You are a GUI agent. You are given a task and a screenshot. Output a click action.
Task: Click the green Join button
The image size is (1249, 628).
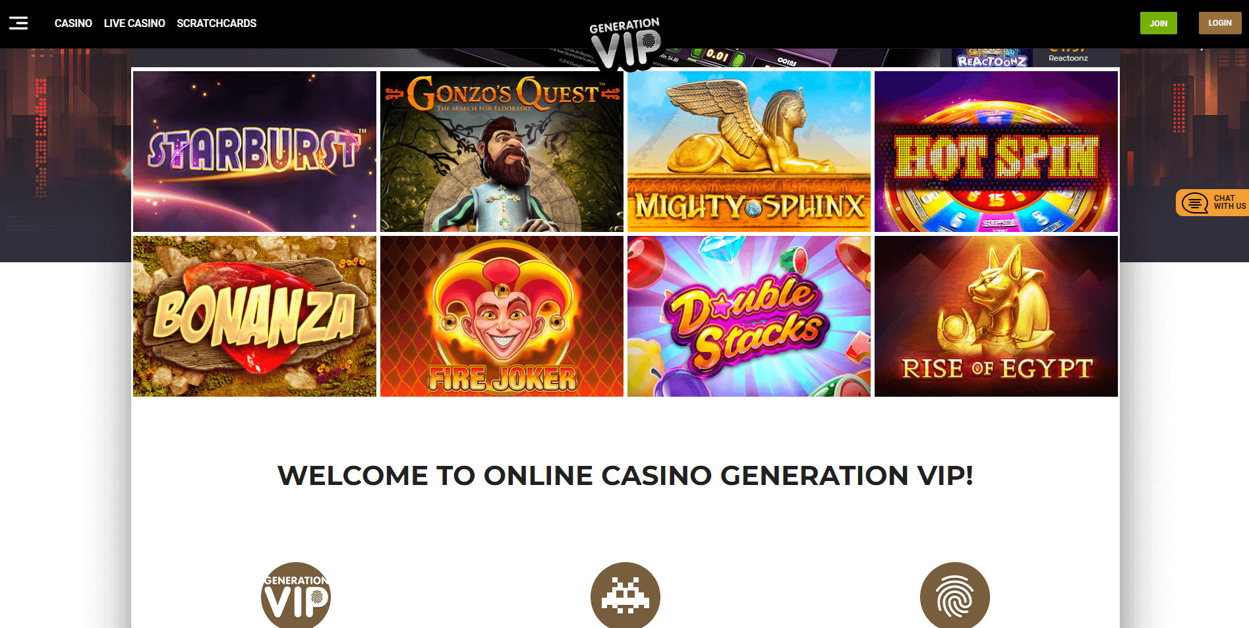tap(1158, 23)
